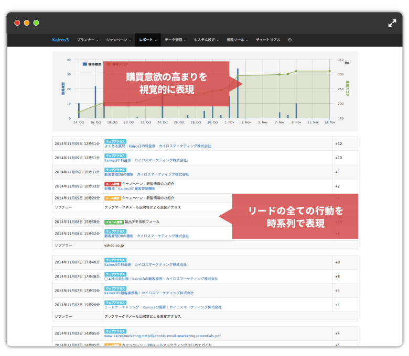Click the fullscreen expand arrows icon

392,23
